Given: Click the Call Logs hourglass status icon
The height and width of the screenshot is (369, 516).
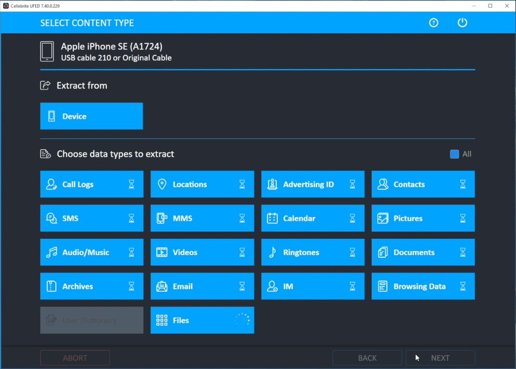Looking at the screenshot, I should (131, 184).
